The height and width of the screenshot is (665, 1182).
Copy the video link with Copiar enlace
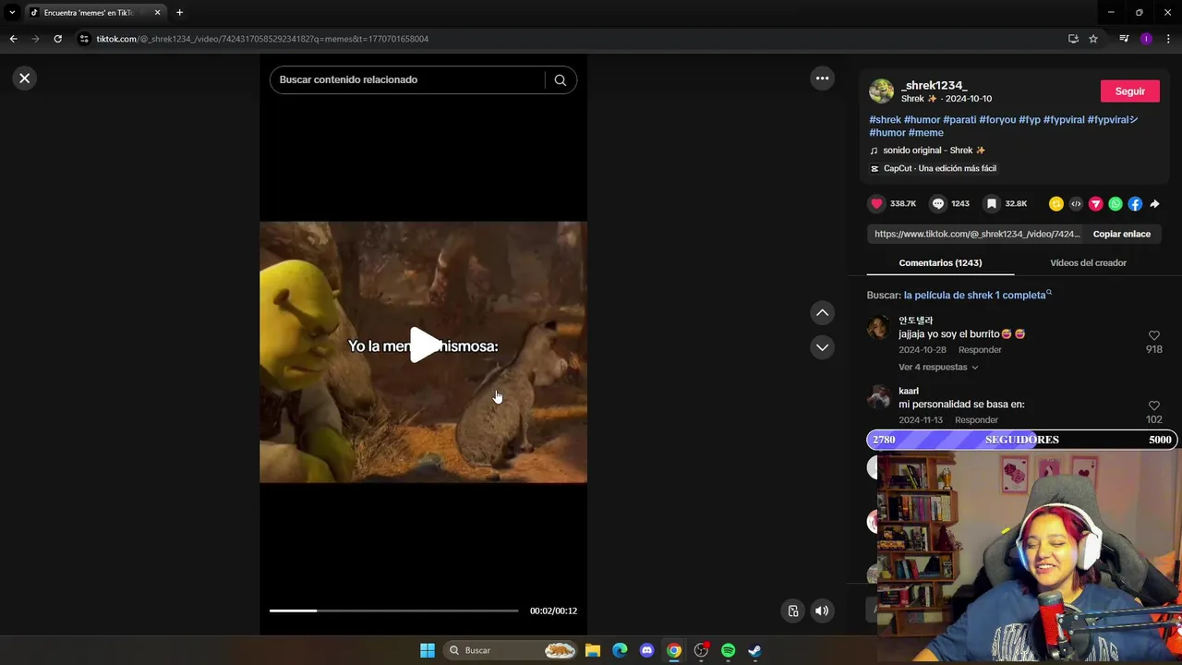[1122, 234]
